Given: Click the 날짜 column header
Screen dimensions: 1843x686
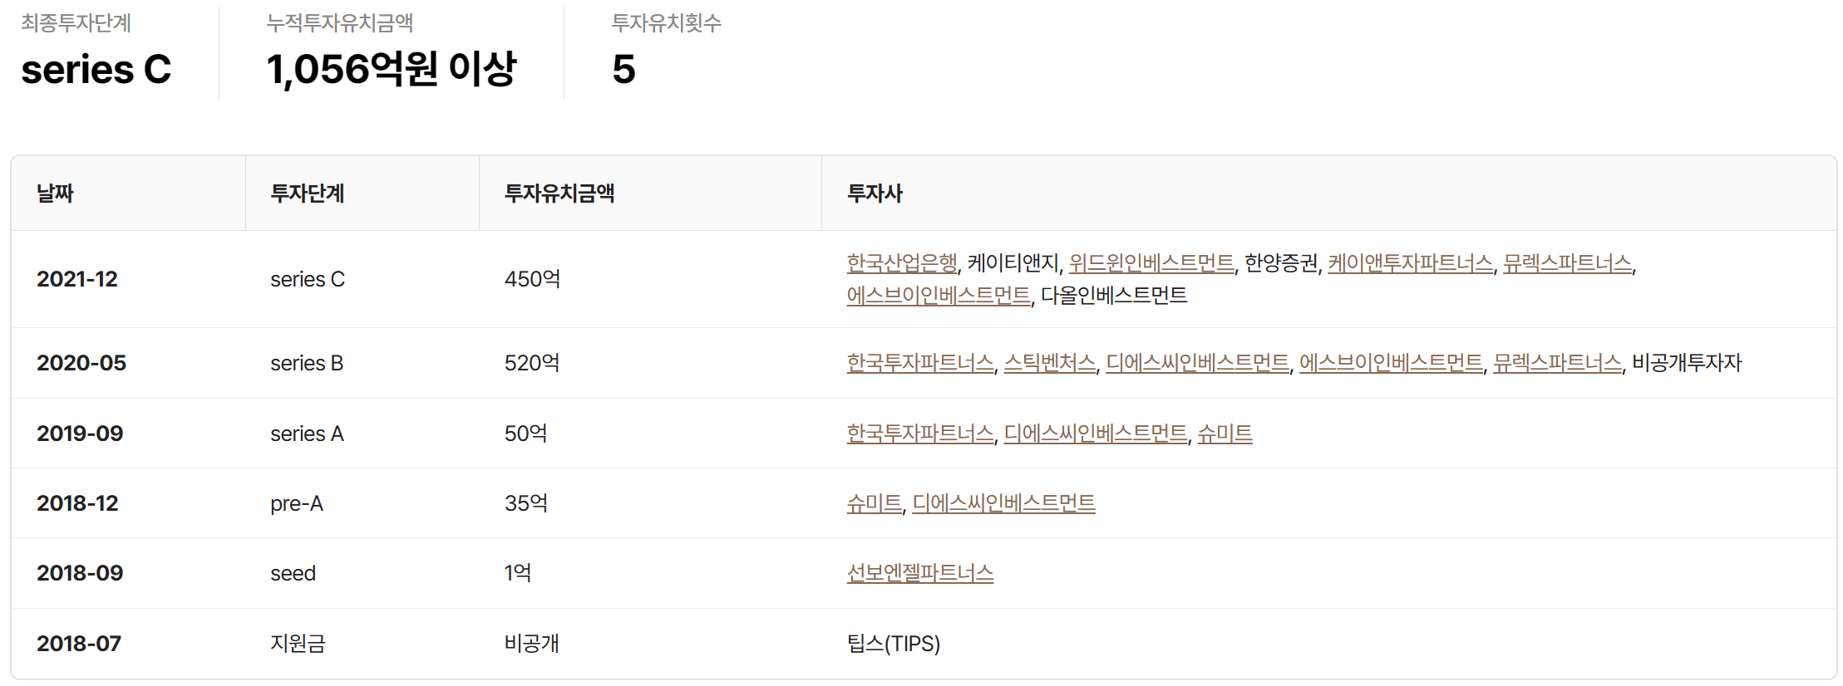Looking at the screenshot, I should pyautogui.click(x=56, y=194).
